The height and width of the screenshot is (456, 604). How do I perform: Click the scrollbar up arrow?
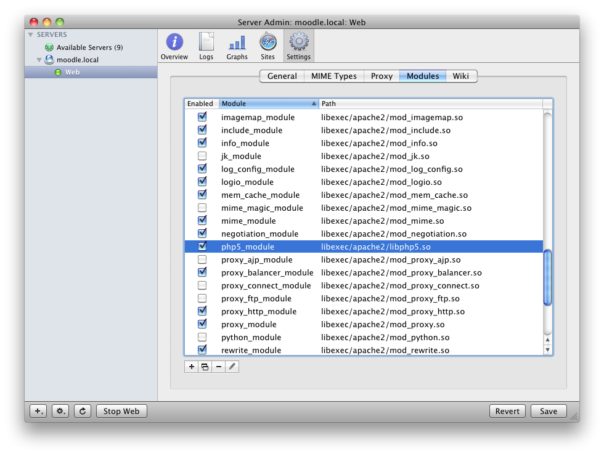(547, 340)
